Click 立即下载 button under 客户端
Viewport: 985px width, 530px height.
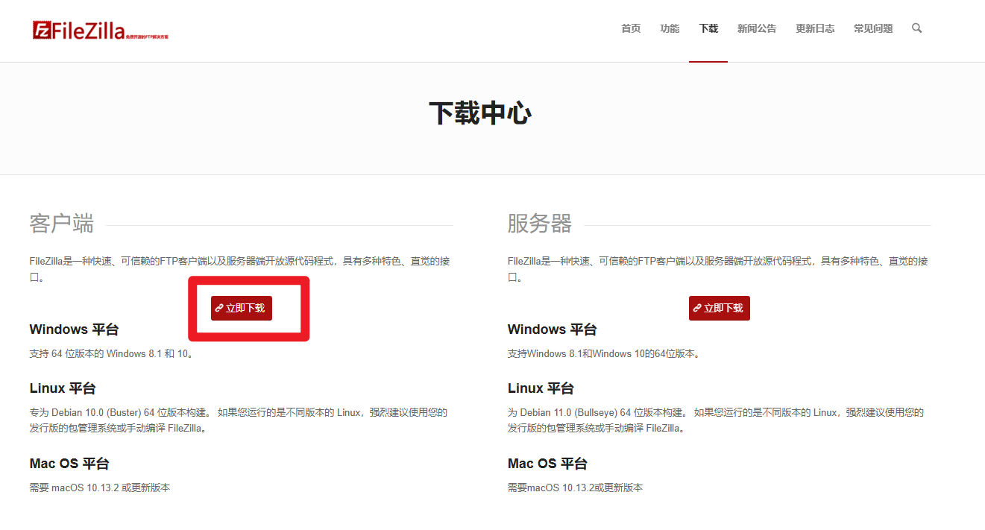[x=242, y=308]
